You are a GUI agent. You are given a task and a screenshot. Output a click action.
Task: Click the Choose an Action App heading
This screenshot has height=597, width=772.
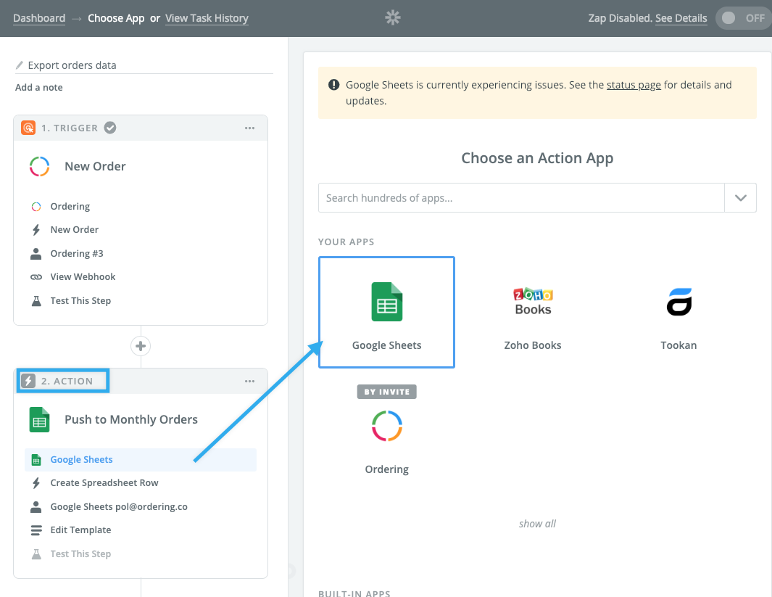click(x=537, y=158)
